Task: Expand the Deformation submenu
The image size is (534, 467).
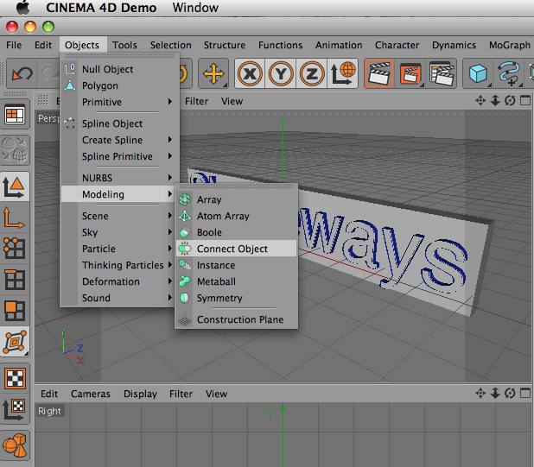Action: (119, 281)
